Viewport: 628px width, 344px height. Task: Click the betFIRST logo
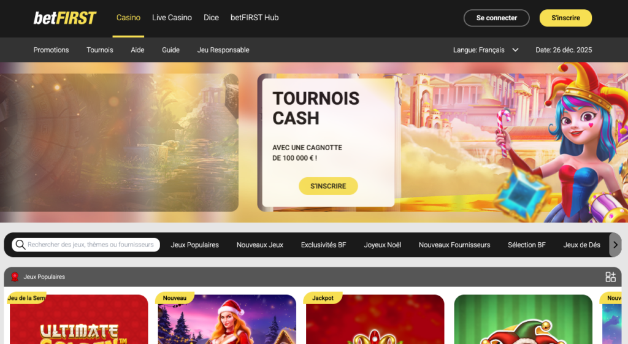pos(64,18)
